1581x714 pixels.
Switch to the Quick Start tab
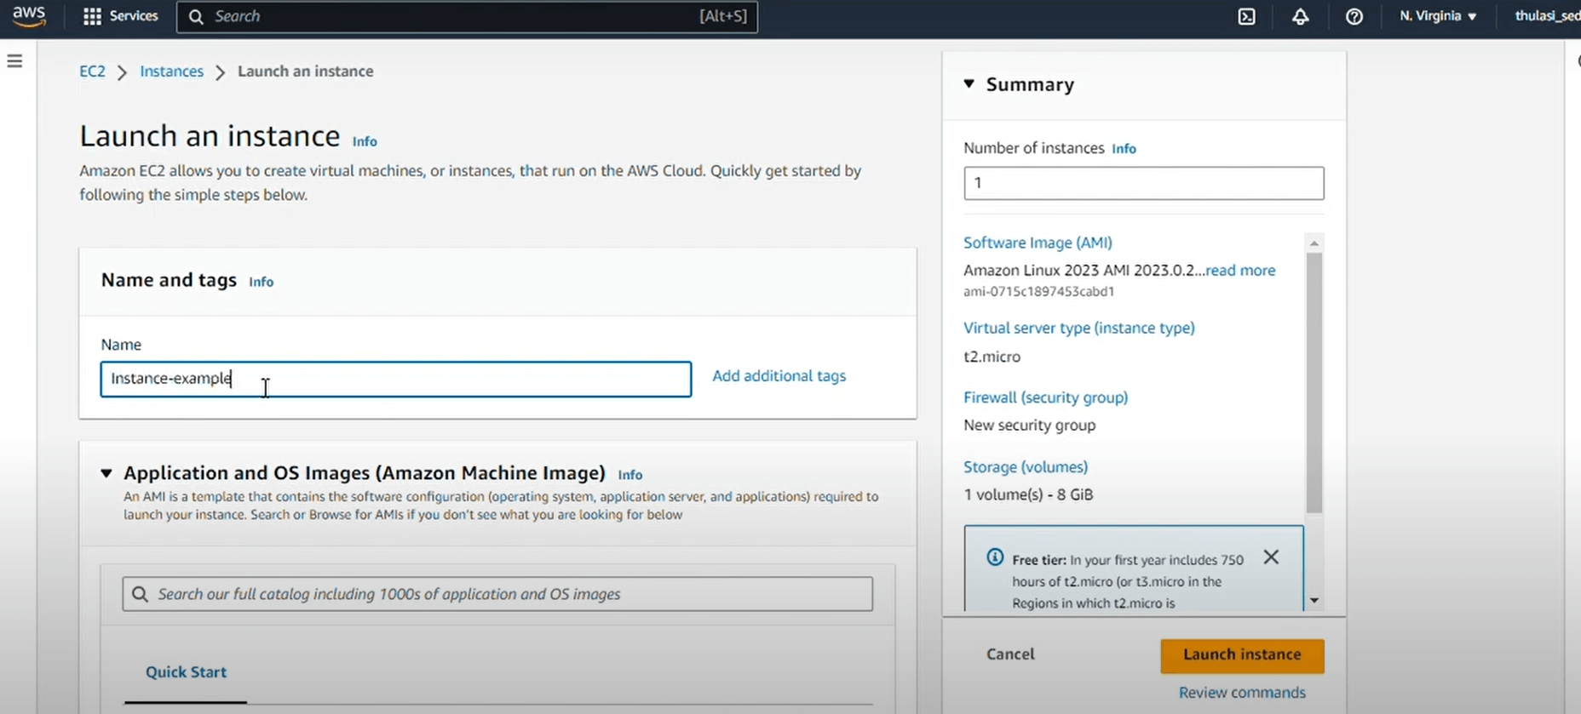[x=186, y=672]
